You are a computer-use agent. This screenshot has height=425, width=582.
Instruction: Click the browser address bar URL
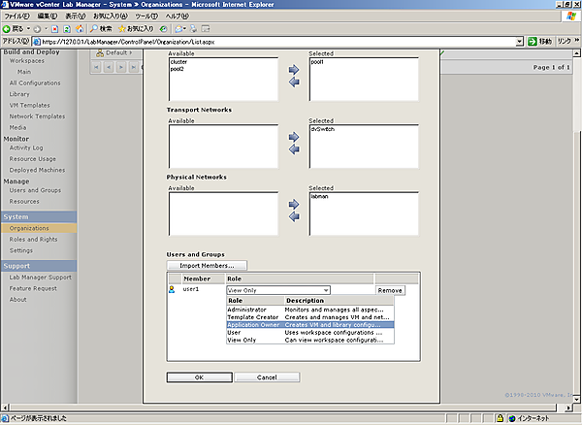[272, 42]
